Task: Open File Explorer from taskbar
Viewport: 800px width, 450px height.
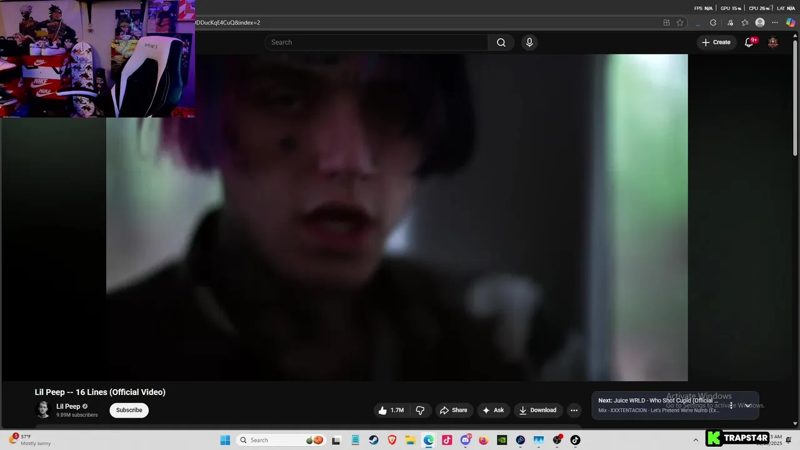Action: pyautogui.click(x=410, y=440)
